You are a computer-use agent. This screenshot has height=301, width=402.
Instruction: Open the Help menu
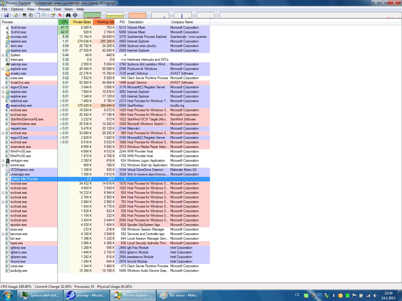tap(80, 9)
